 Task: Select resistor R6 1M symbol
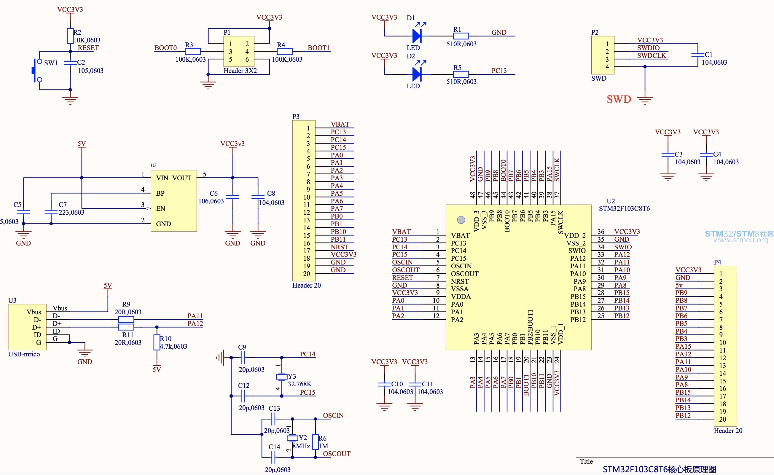click(315, 442)
